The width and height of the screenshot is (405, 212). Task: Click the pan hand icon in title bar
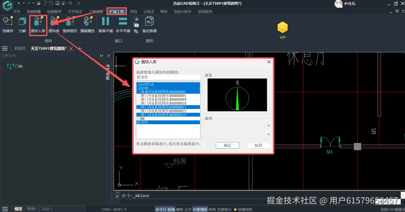pos(70,3)
